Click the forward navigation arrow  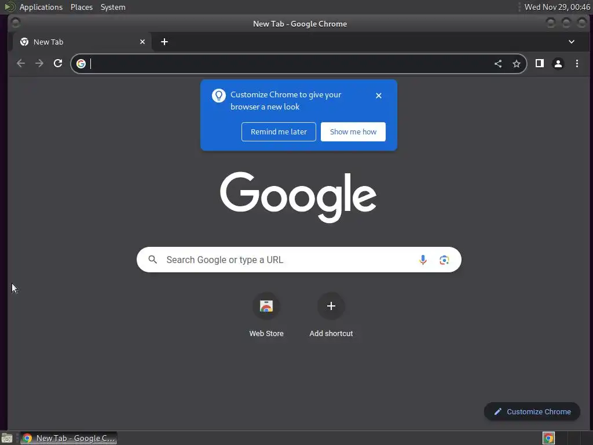coord(39,63)
